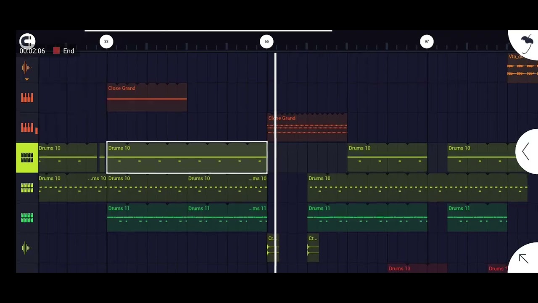Select the green audio waveform track icon
538x303 pixels.
coord(26,248)
